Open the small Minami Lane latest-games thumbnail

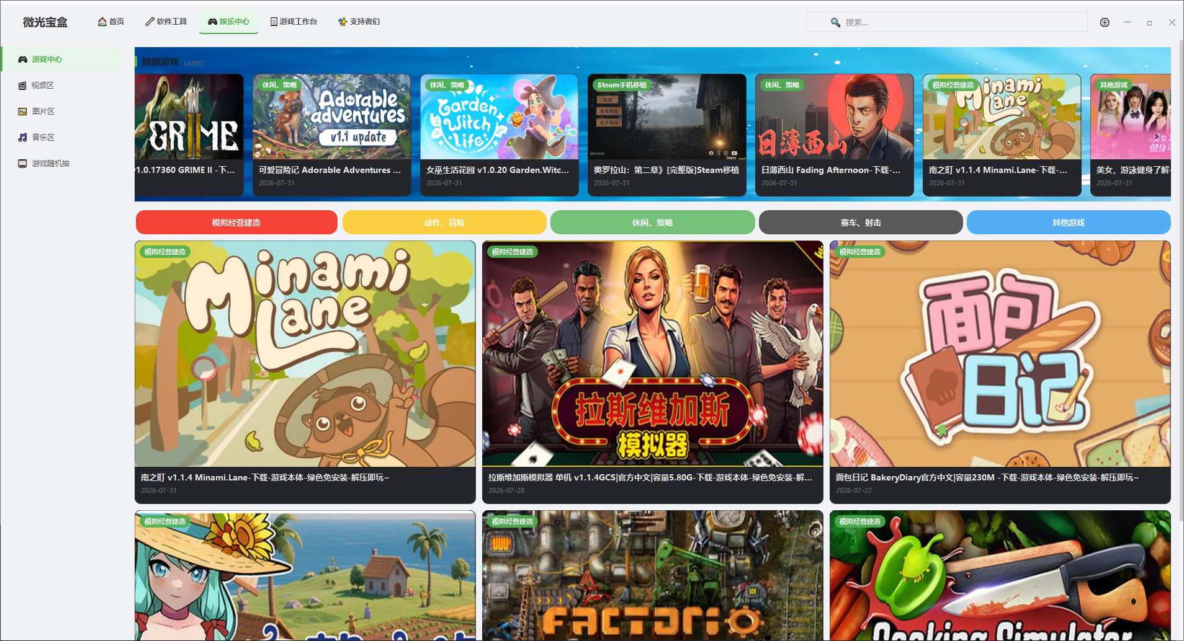(1002, 117)
